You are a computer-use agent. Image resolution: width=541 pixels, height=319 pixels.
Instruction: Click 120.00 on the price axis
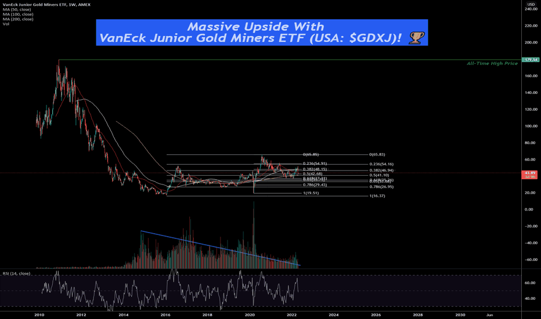(531, 109)
